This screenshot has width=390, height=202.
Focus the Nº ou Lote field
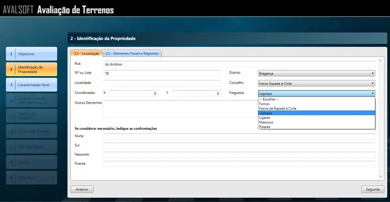pos(162,74)
